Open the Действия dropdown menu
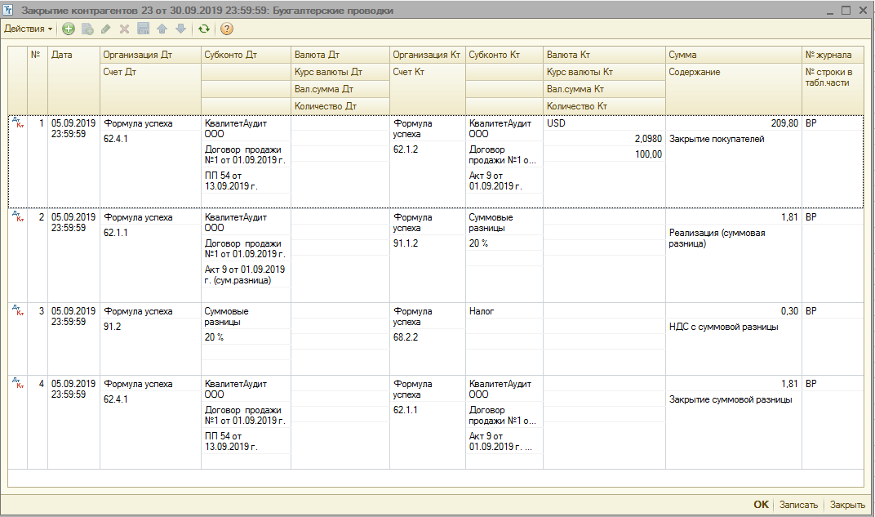 (x=28, y=29)
